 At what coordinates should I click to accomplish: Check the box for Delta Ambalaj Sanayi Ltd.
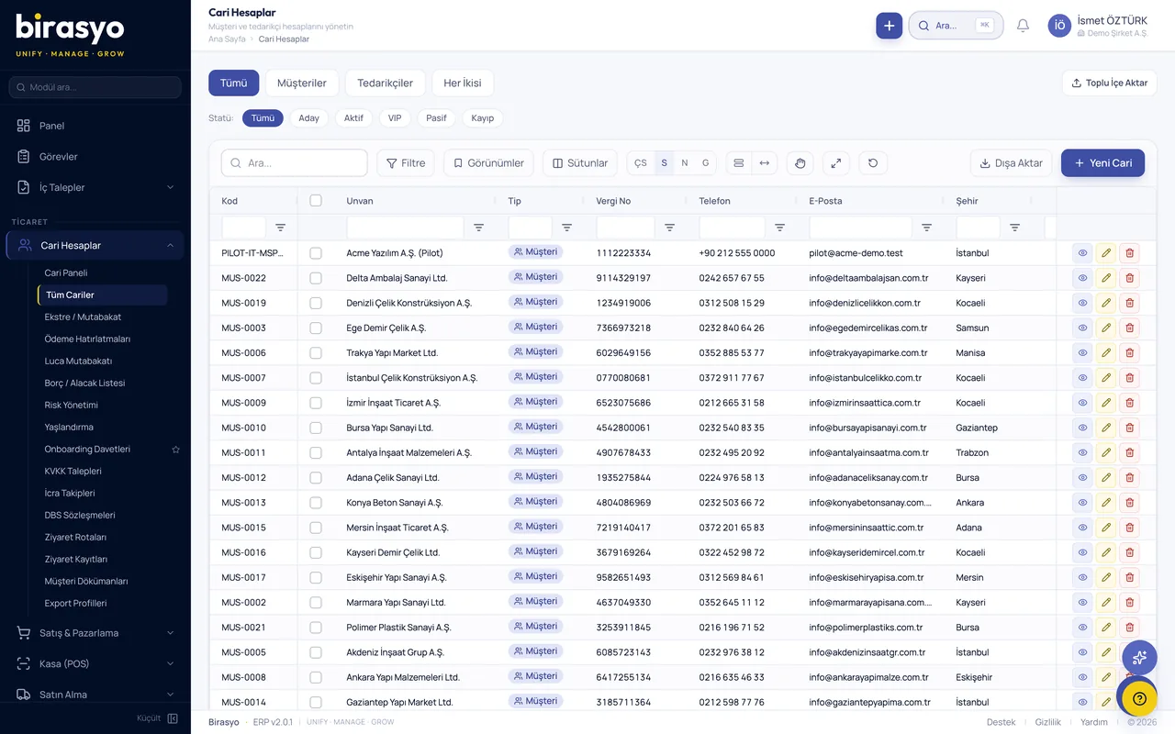[316, 278]
